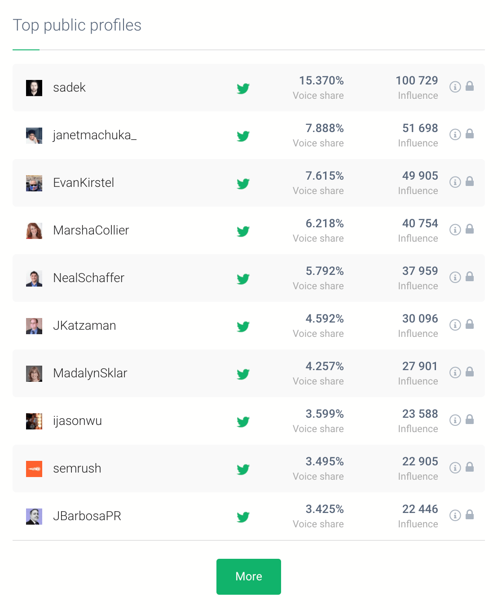Click the Top public profiles heading
The image size is (502, 610).
pyautogui.click(x=77, y=26)
